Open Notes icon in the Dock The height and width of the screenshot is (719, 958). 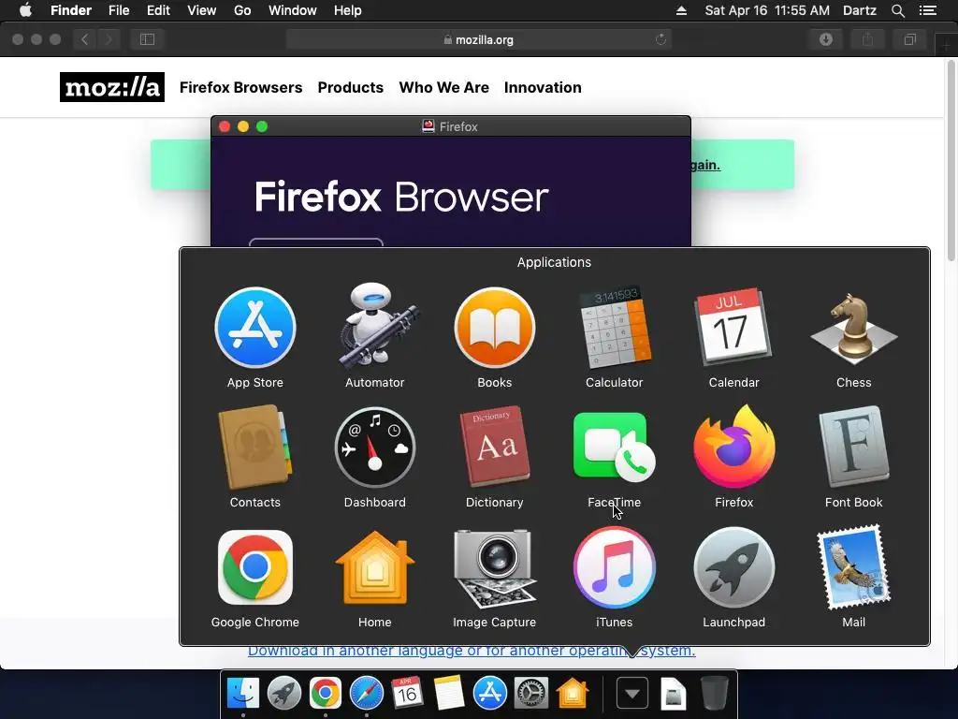click(x=448, y=694)
